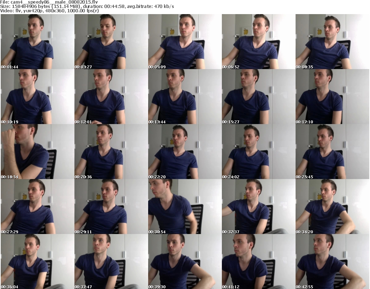Click the file name cam4__speedy86__male_08082015.flv
This screenshot has width=370, height=289.
(x=54, y=2)
